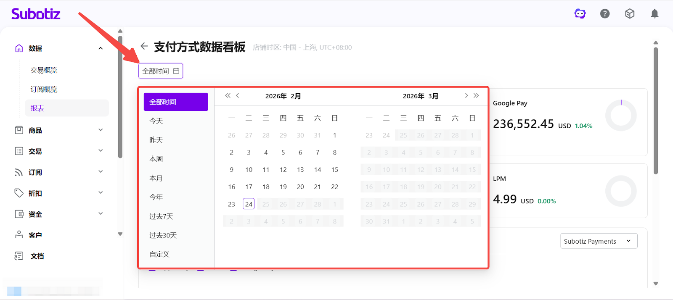The image size is (673, 300).
Task: Choose the 自定义 date range option
Action: (x=159, y=254)
